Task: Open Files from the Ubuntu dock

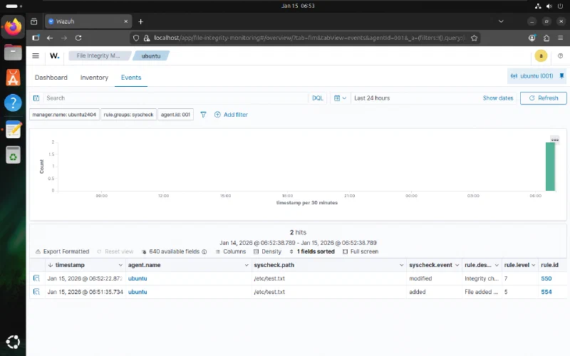Action: (13, 52)
